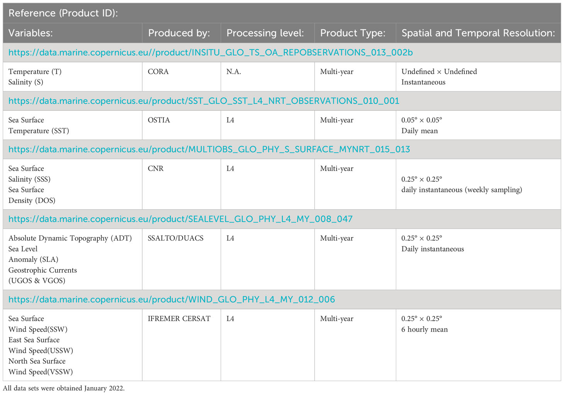Click the 'Daily mean' text
Viewport: 564px width, 395px height.
tap(420, 131)
